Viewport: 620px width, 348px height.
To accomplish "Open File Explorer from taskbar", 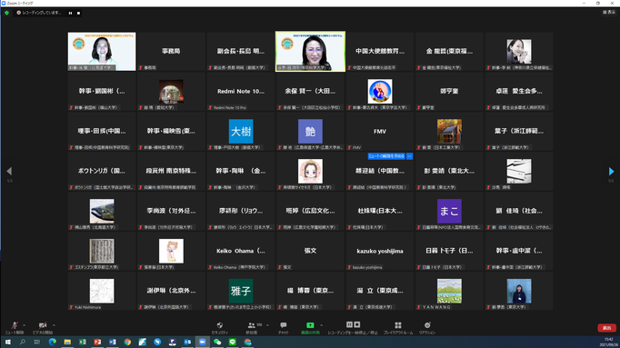I will pos(67,342).
